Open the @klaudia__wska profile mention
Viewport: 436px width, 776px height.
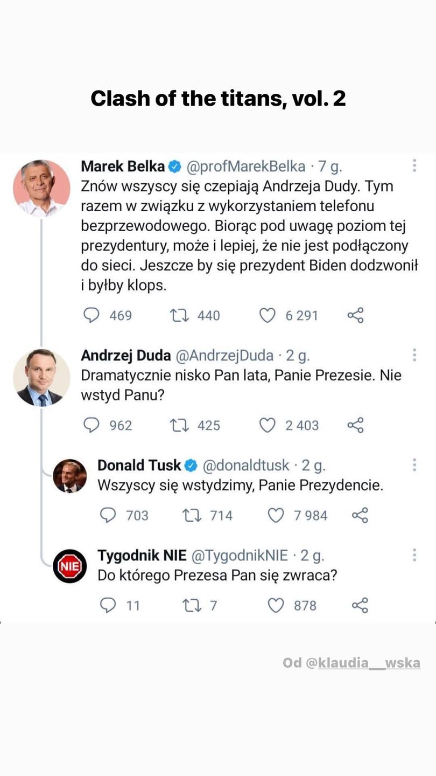click(x=369, y=663)
